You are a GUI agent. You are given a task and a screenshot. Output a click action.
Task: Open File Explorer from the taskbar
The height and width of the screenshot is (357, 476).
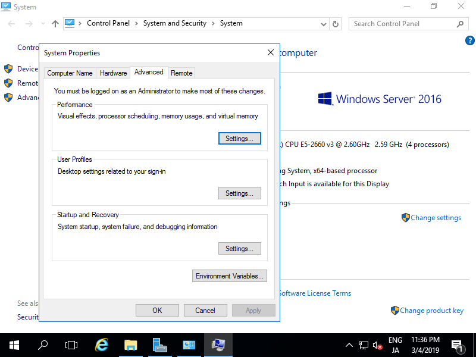click(130, 345)
